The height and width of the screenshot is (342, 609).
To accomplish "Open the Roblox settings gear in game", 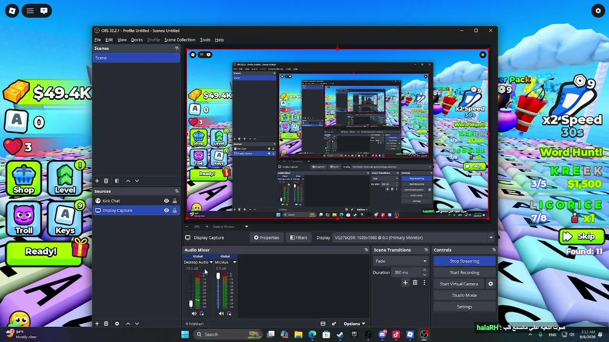I will point(599,11).
